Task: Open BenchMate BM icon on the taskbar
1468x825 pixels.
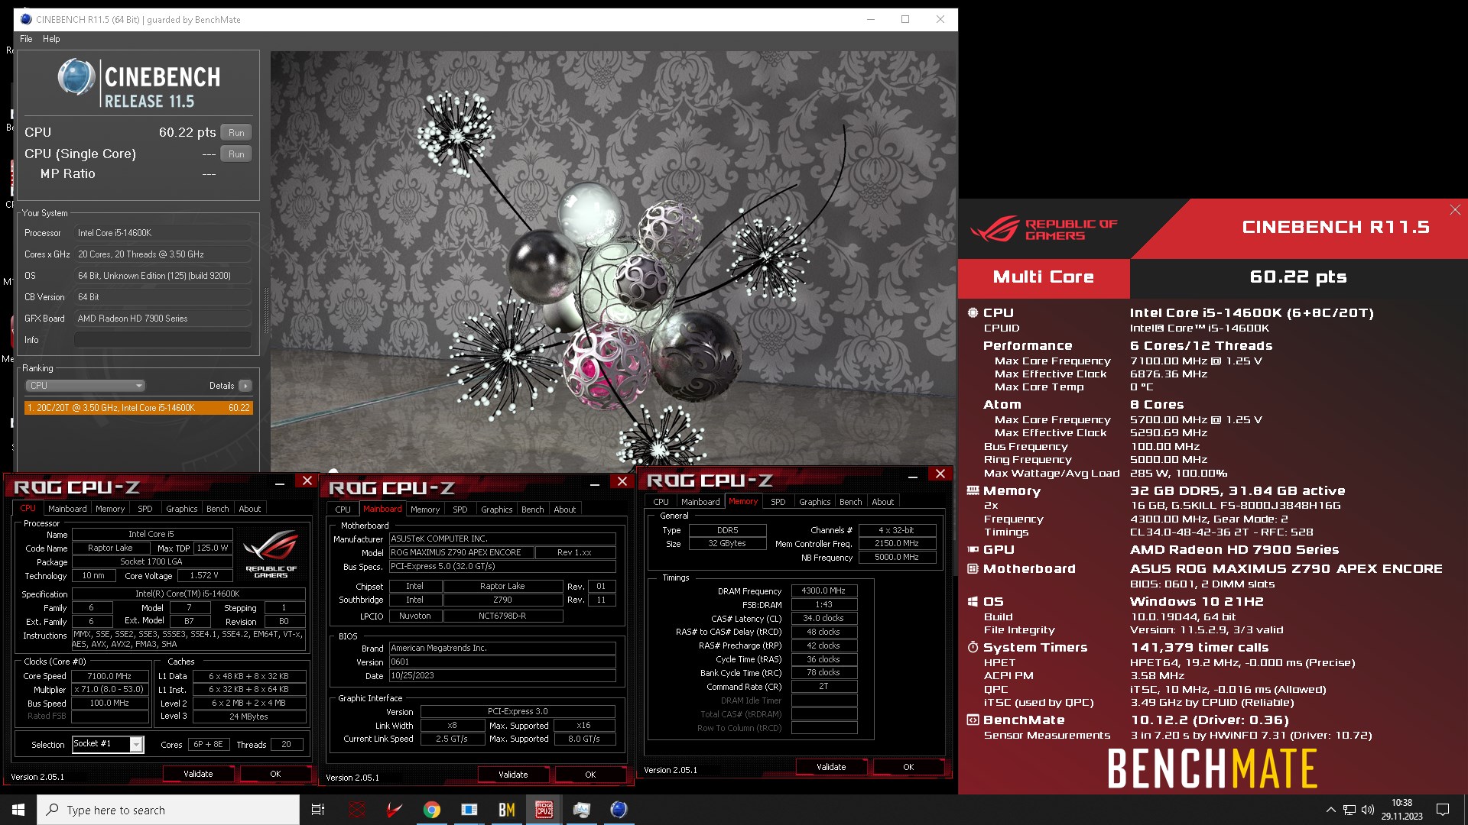Action: [507, 810]
